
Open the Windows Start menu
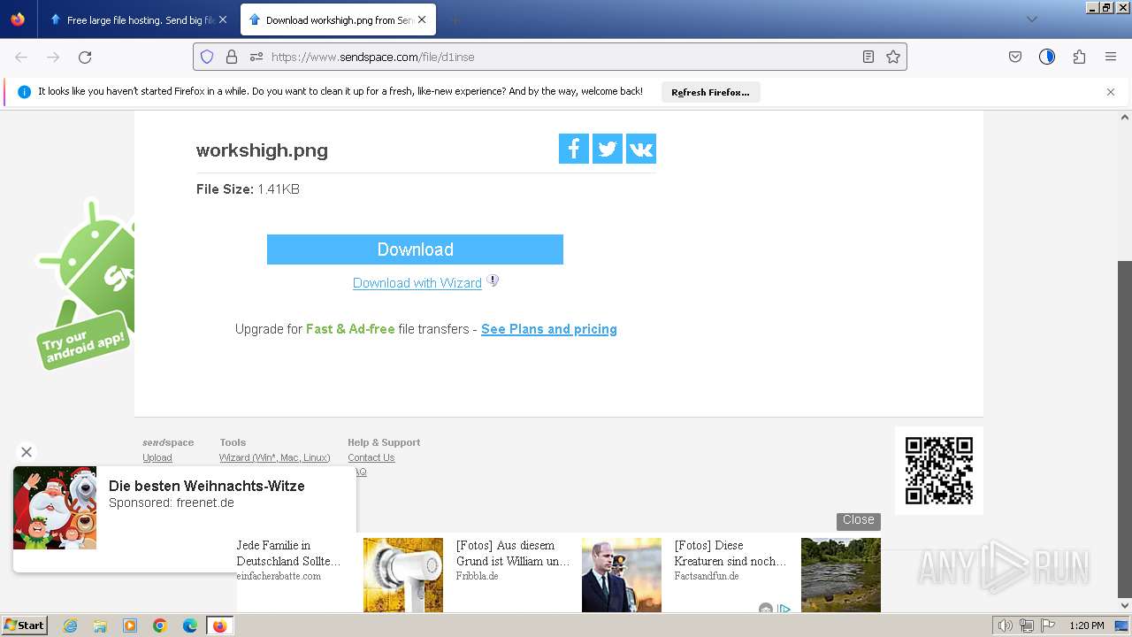24,625
